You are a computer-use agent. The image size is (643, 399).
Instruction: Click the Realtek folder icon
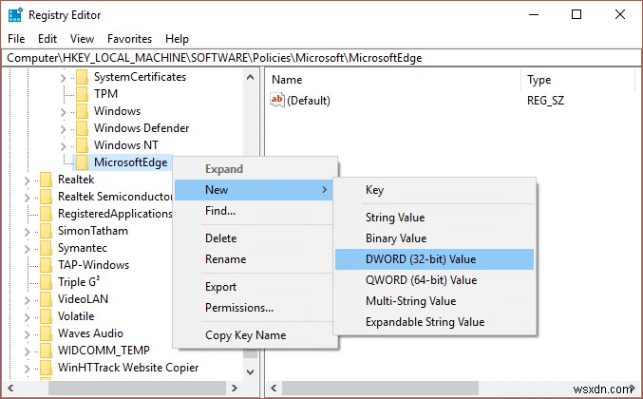pos(45,180)
